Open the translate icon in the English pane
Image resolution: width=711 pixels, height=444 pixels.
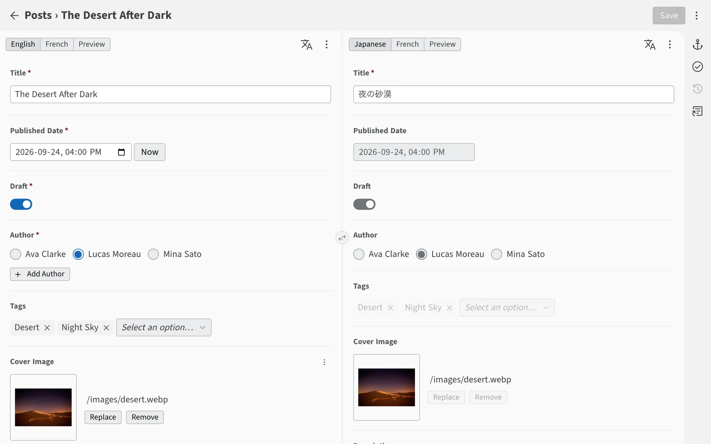tap(307, 44)
